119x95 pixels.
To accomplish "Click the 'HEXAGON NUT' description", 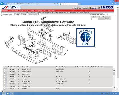I will (x=26, y=77).
